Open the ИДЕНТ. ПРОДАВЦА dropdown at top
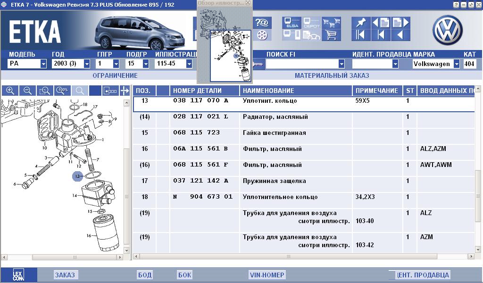This screenshot has width=483, height=283. coord(395,64)
